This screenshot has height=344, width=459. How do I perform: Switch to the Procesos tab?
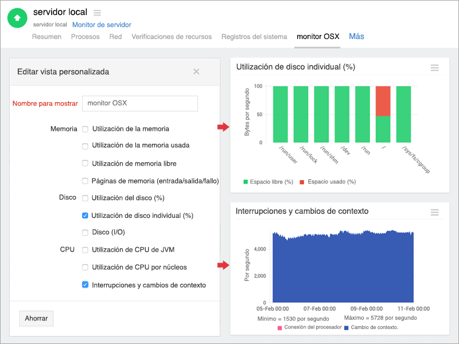(x=85, y=37)
